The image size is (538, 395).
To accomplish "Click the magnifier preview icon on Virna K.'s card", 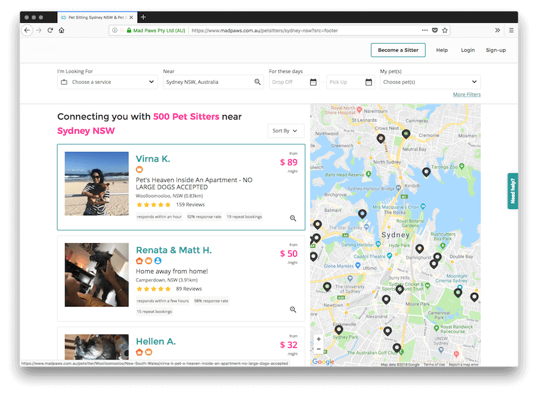I will [292, 218].
